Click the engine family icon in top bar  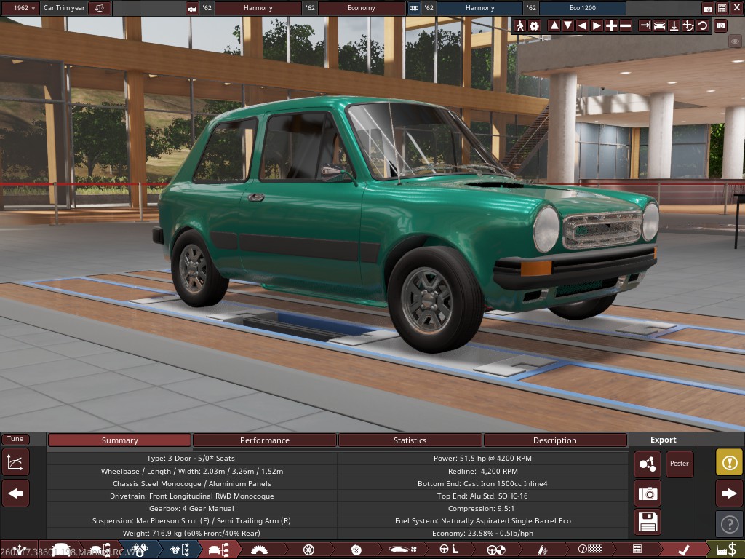pos(414,8)
